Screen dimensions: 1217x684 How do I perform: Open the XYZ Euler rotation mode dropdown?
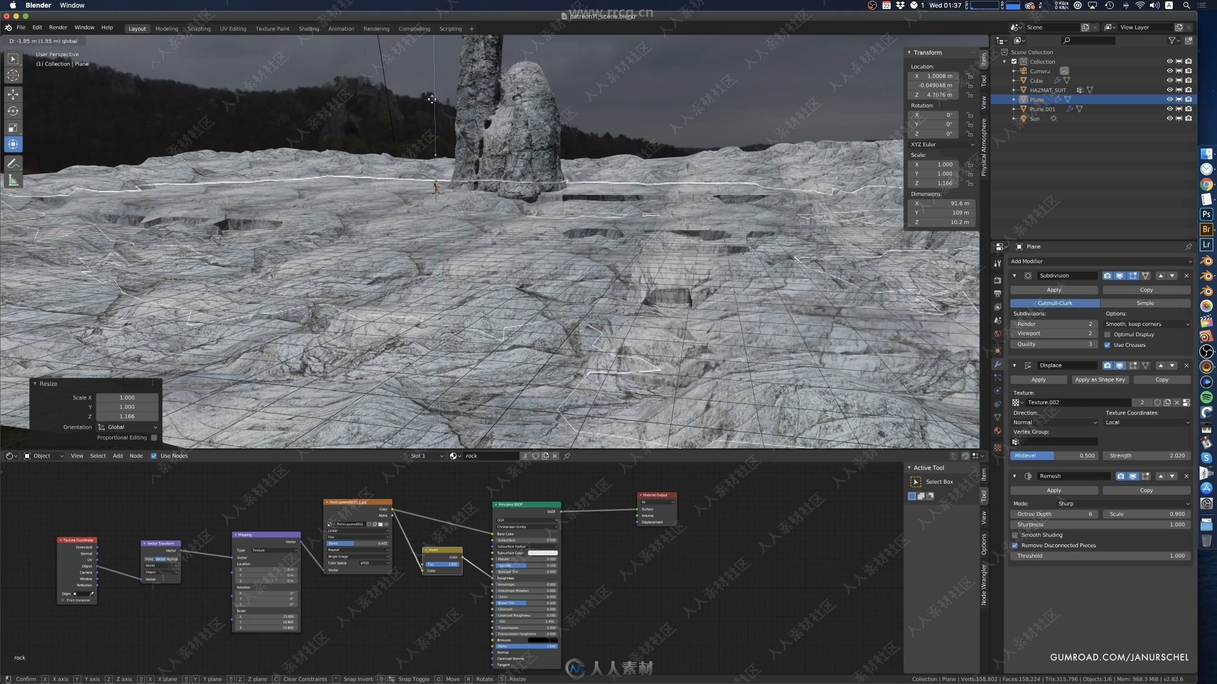pos(942,144)
